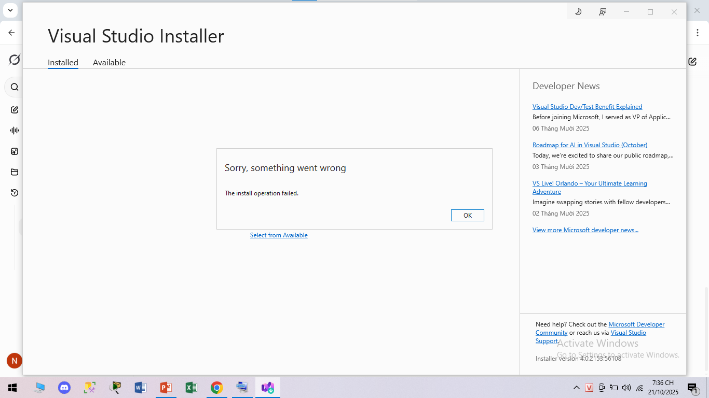Open Roadmap for AI in Visual Studio article
The height and width of the screenshot is (398, 709).
[x=590, y=145]
